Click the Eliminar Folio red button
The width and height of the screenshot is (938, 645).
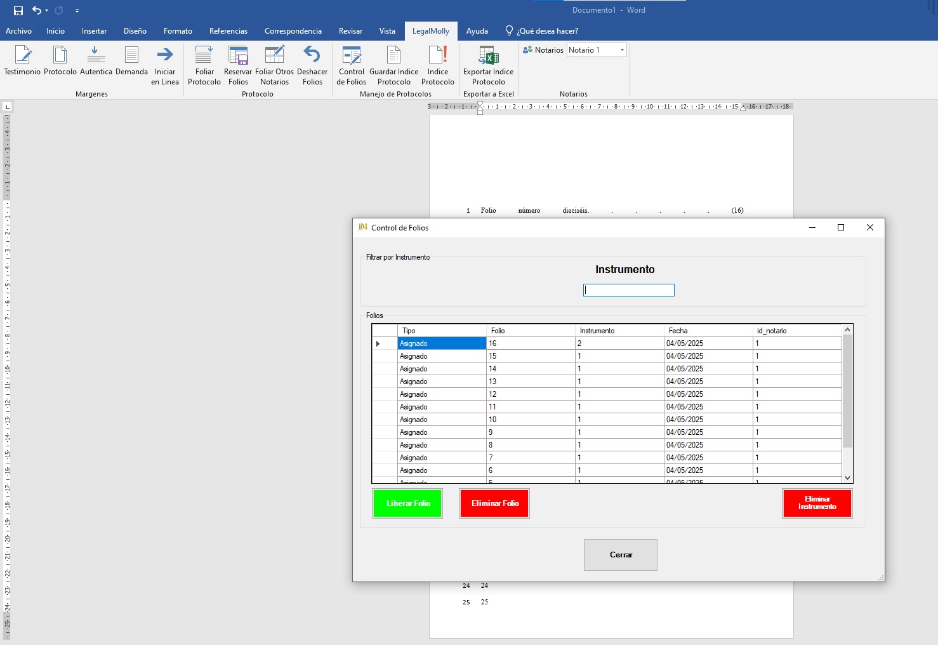pos(494,503)
